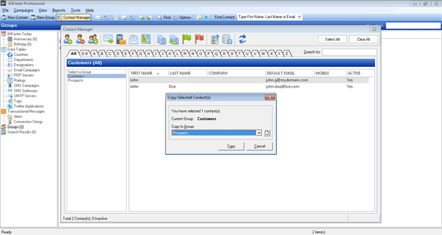Click the red flag icon

(200, 39)
